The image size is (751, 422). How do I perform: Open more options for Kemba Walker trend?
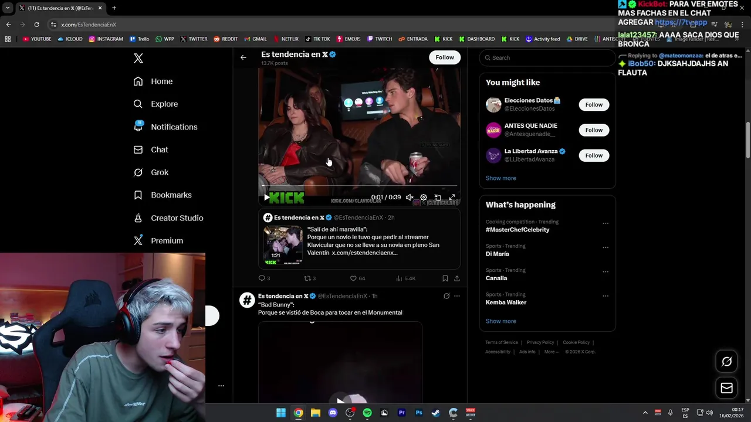(x=605, y=296)
